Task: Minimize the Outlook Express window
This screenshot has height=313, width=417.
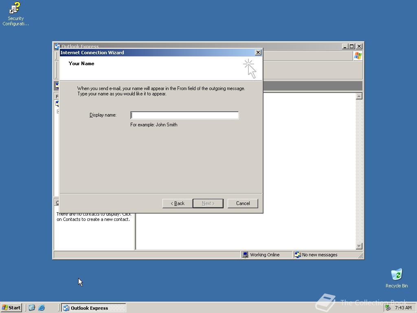Action: pyautogui.click(x=345, y=46)
